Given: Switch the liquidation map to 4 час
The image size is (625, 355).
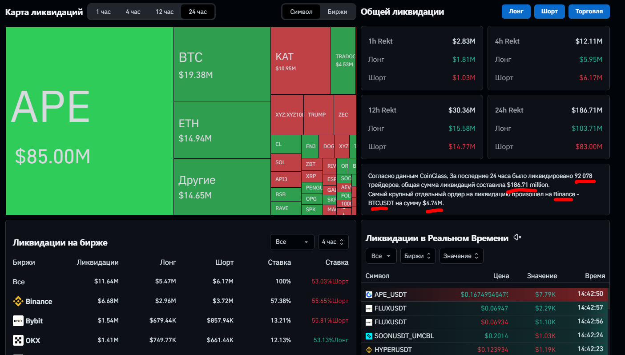Looking at the screenshot, I should click(133, 12).
